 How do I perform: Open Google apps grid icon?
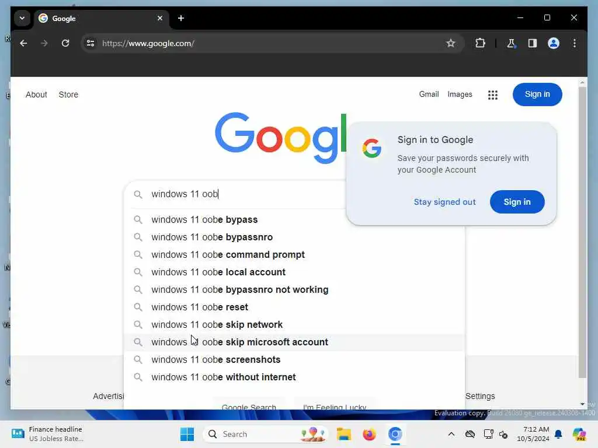493,95
